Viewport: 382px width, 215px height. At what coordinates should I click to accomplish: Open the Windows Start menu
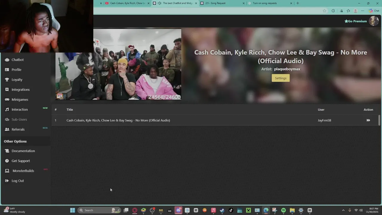(x=73, y=210)
